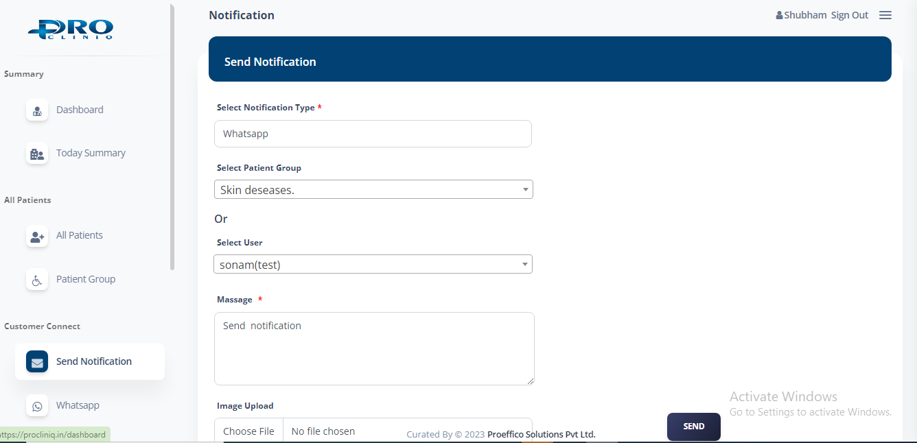Screen dimensions: 917x443
Task: Open Proeffico Solutions Pvt Ltd. footer link
Action: pos(541,434)
